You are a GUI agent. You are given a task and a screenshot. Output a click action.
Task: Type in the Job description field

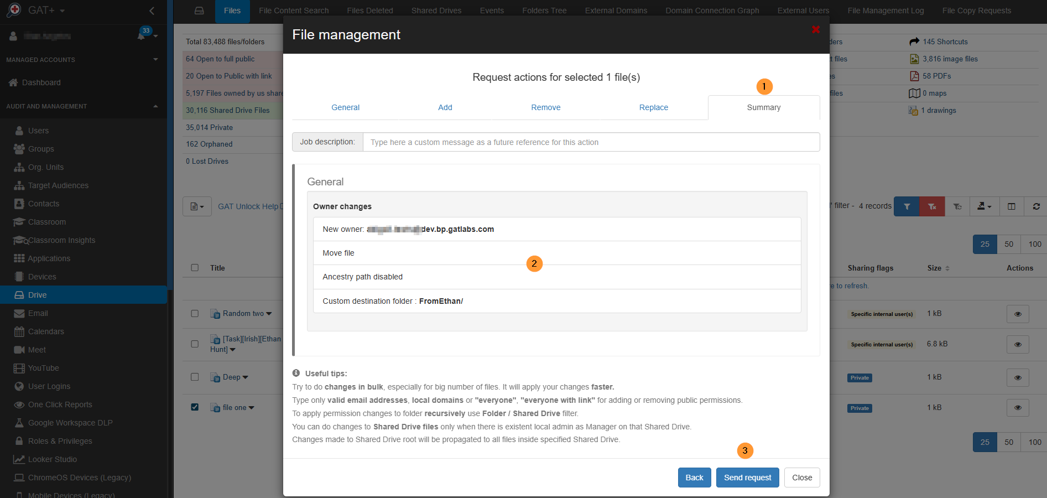pos(591,142)
